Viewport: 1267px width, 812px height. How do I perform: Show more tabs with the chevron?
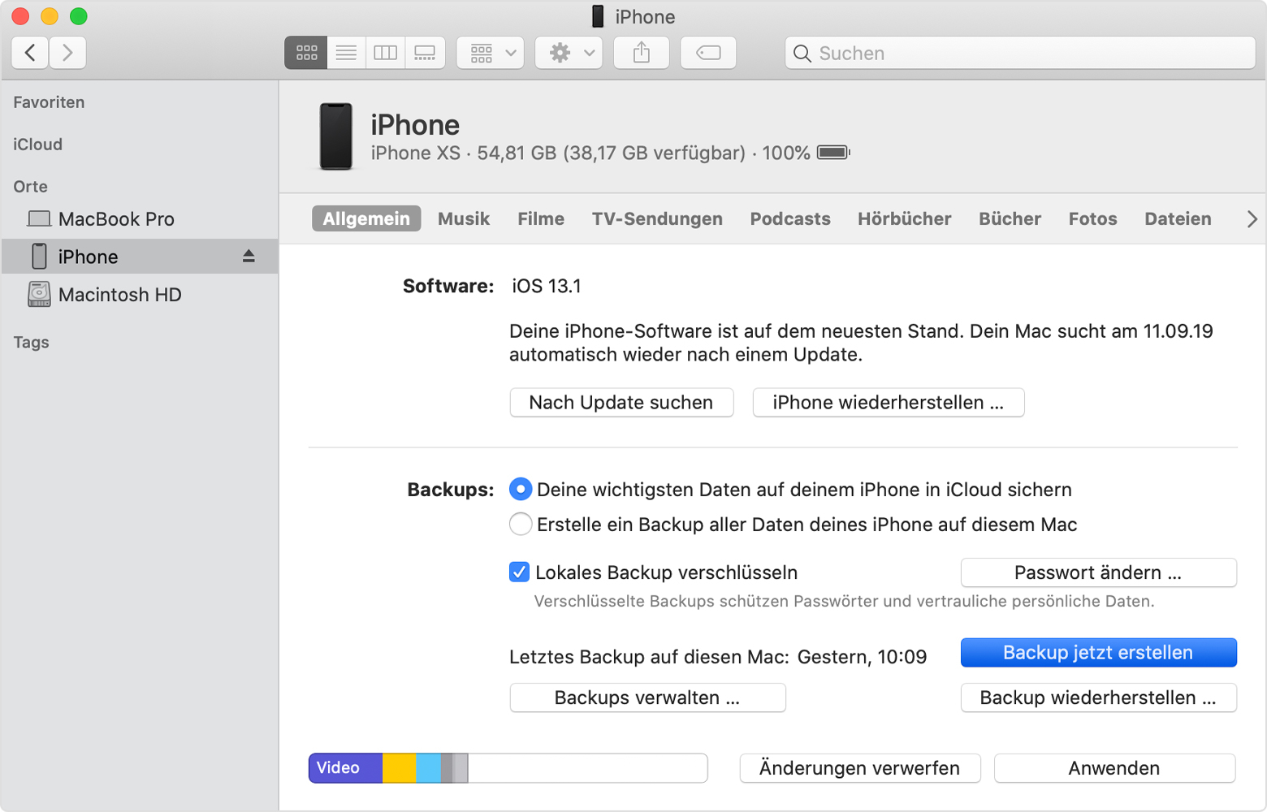(1252, 218)
